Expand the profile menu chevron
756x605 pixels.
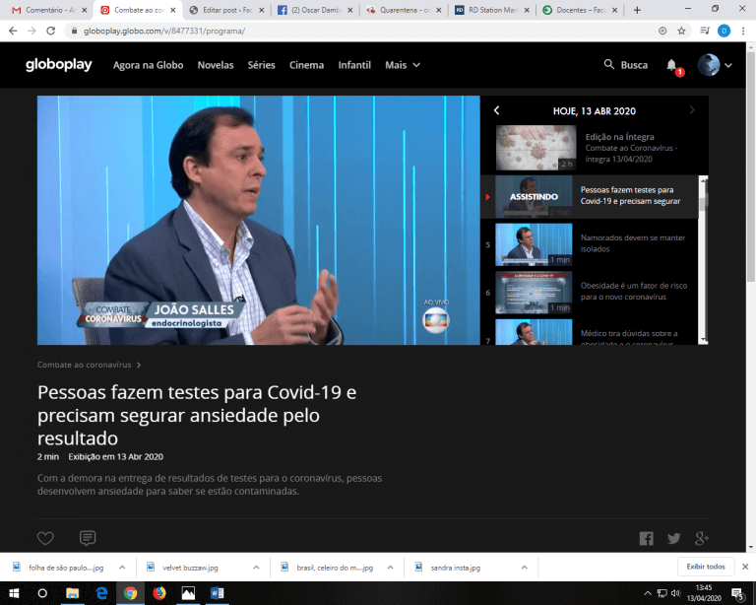728,65
